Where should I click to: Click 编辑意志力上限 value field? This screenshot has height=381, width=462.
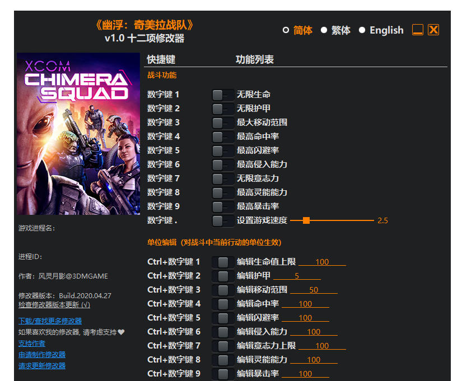pyautogui.click(x=322, y=346)
